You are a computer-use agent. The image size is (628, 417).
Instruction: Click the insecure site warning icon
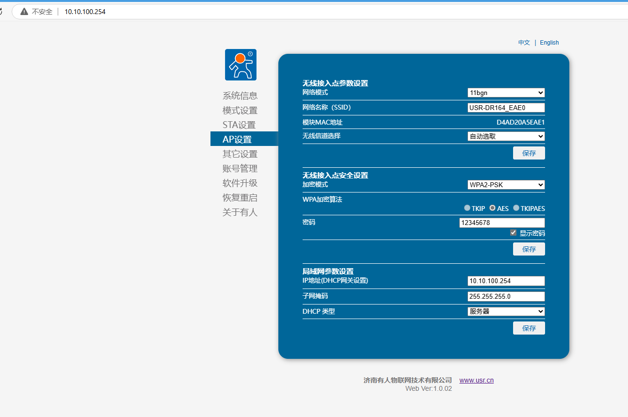[24, 12]
